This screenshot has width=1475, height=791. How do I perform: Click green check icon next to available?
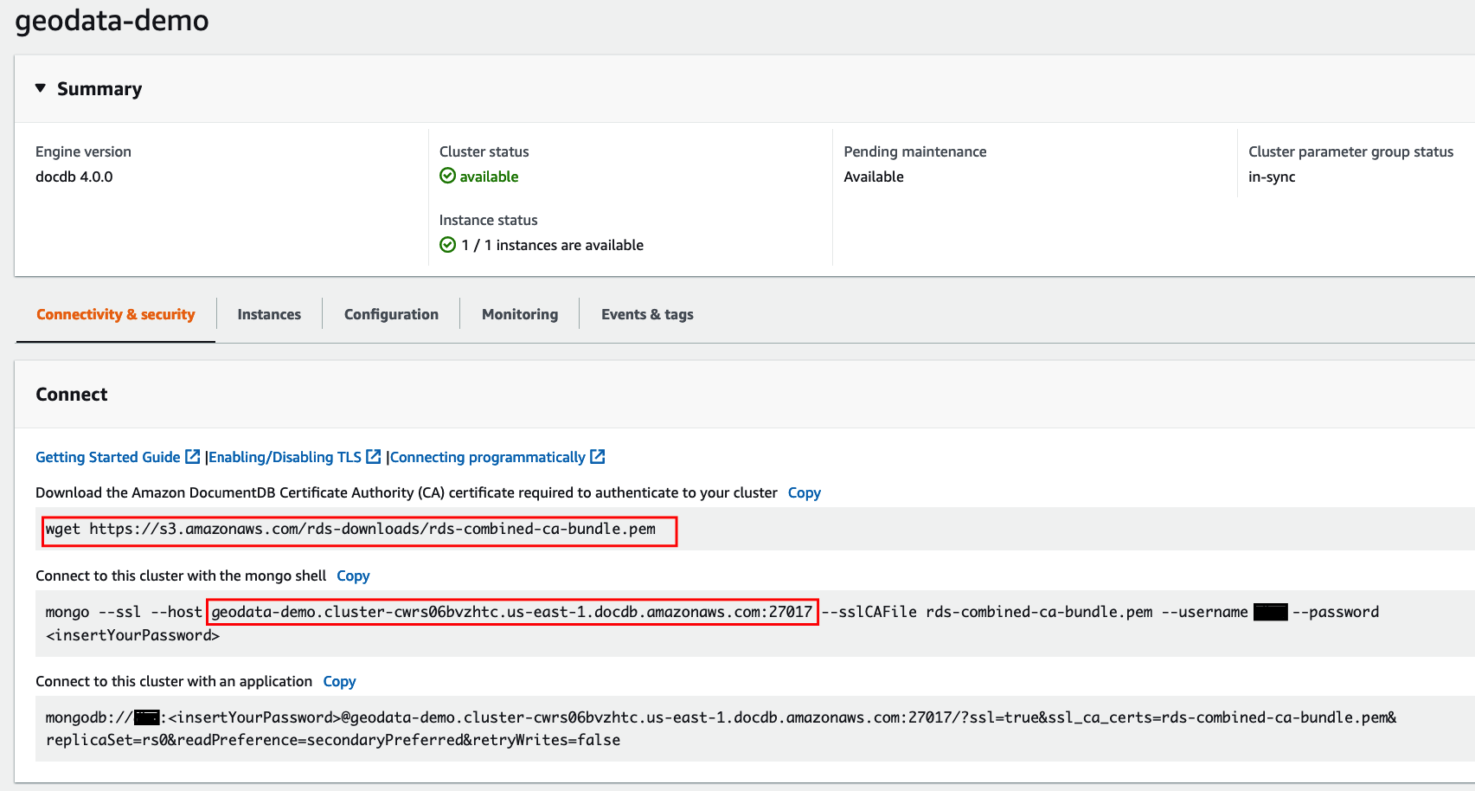click(x=447, y=176)
